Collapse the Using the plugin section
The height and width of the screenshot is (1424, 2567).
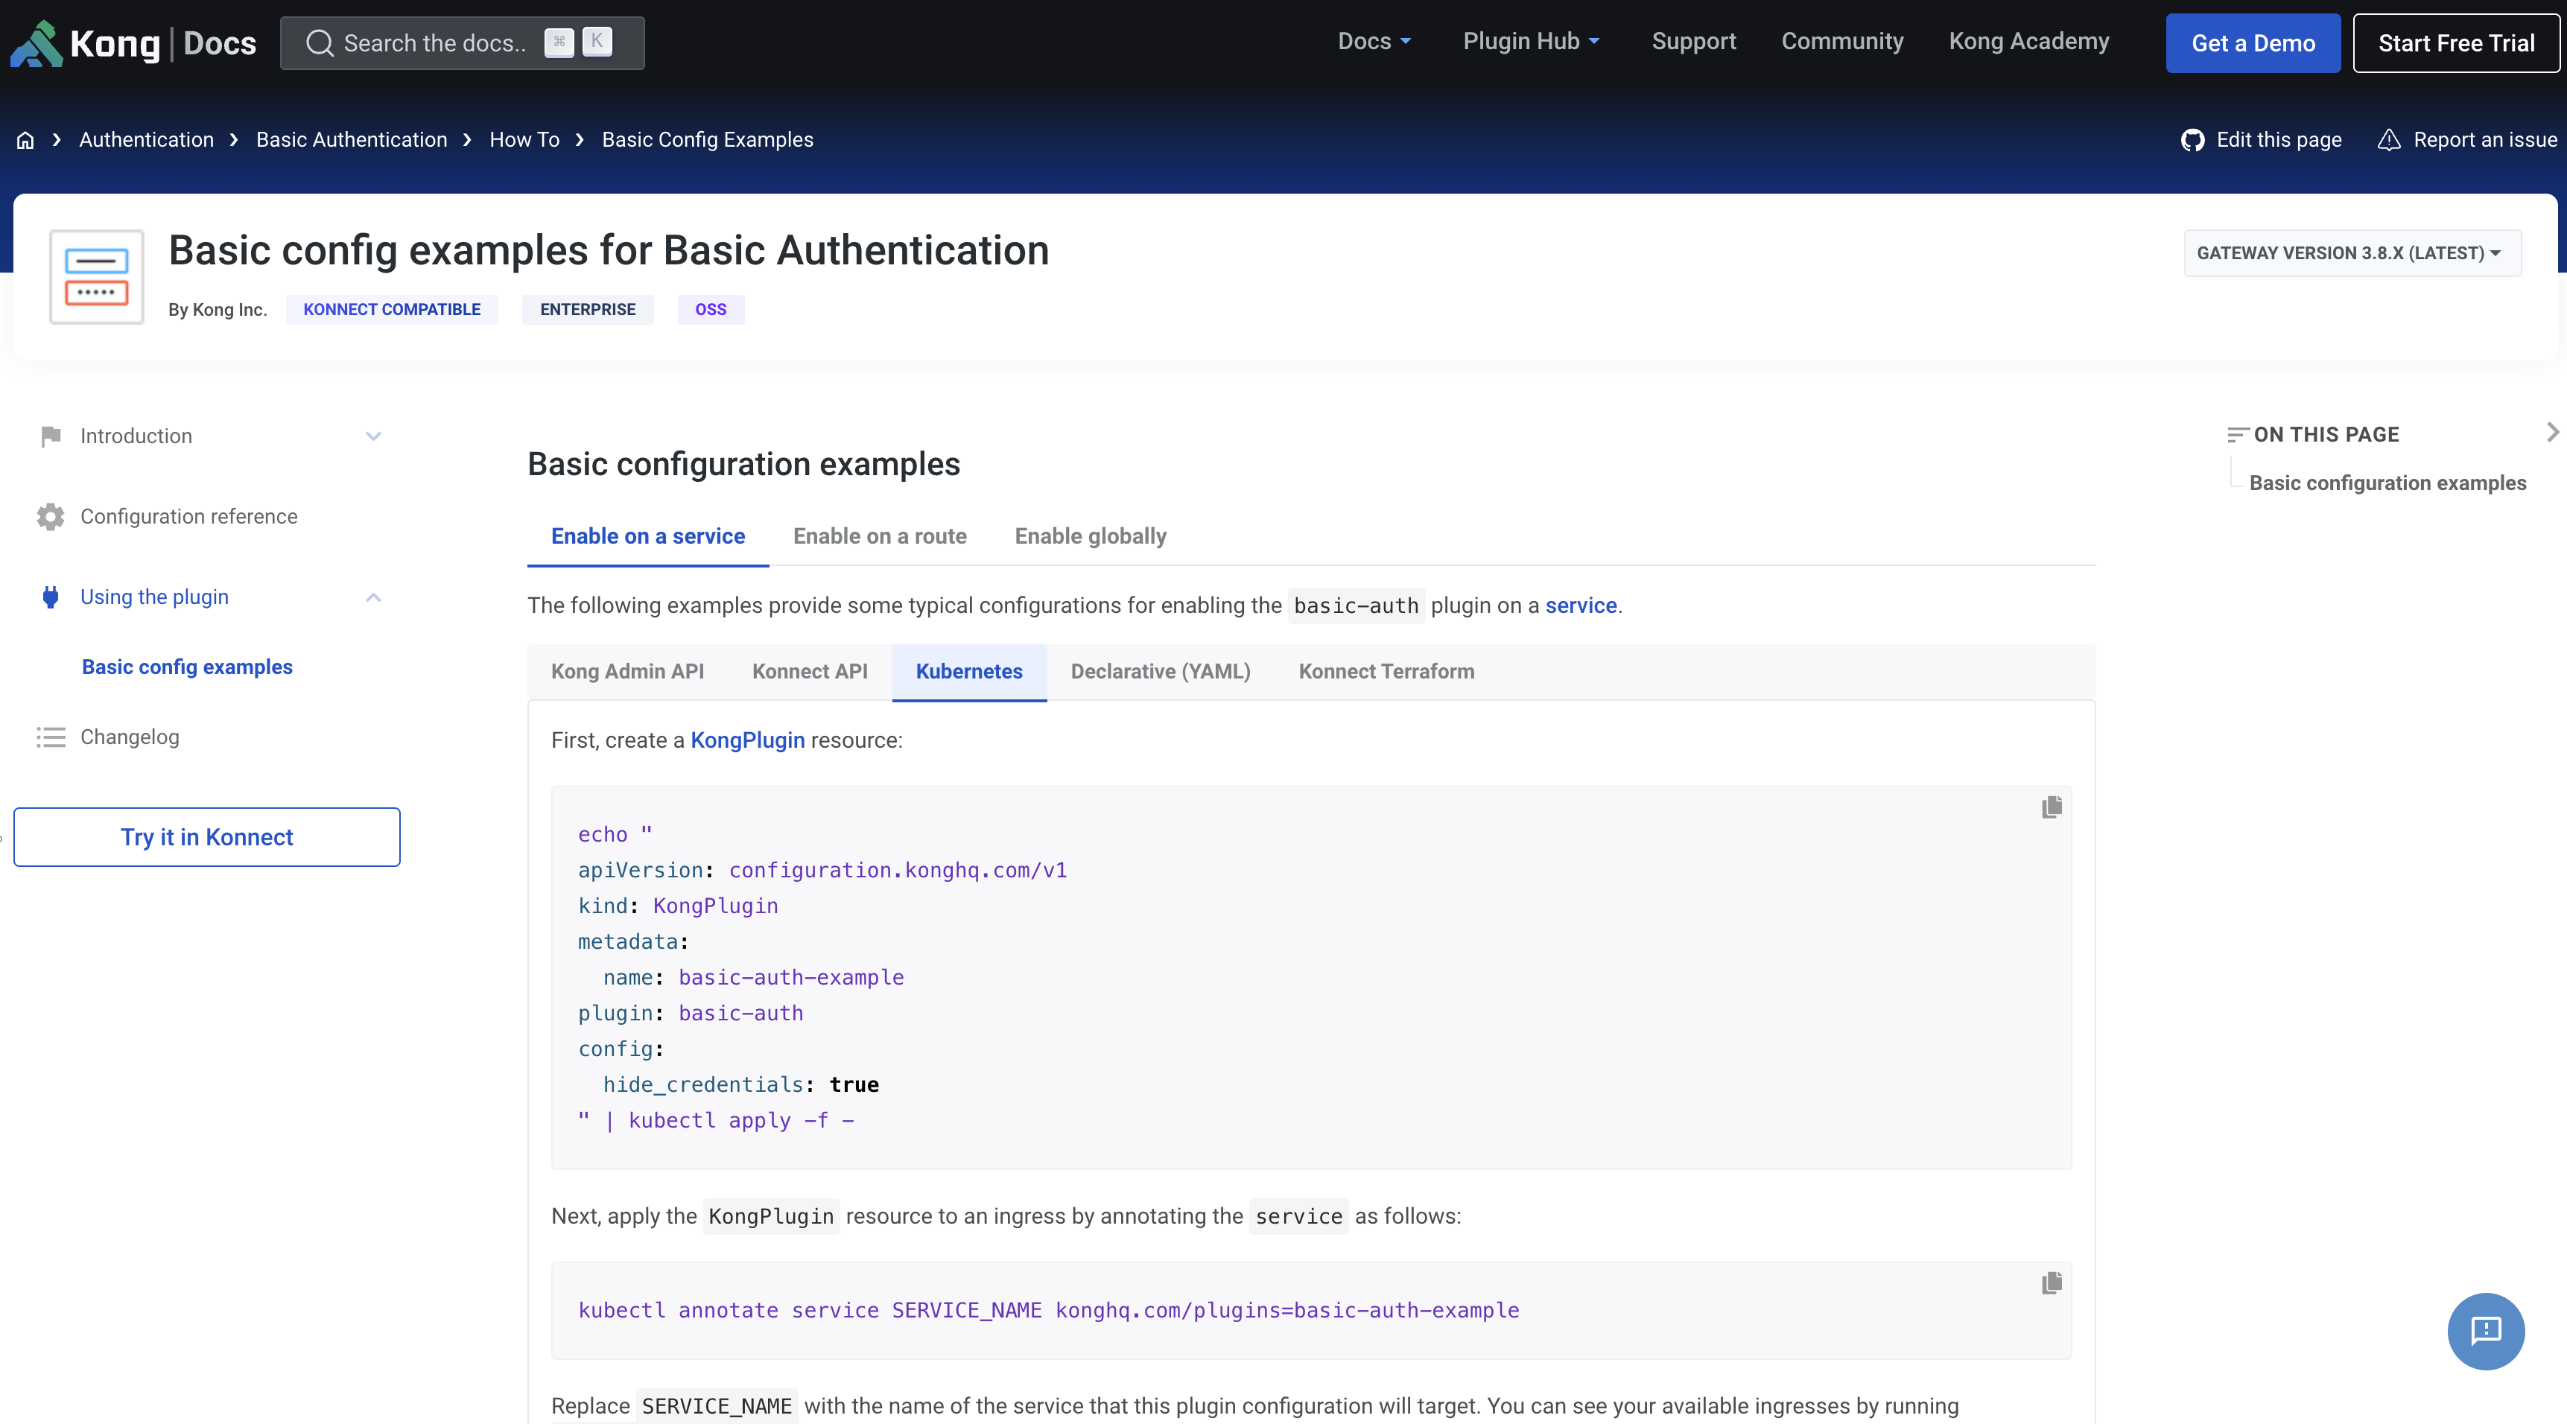click(374, 597)
